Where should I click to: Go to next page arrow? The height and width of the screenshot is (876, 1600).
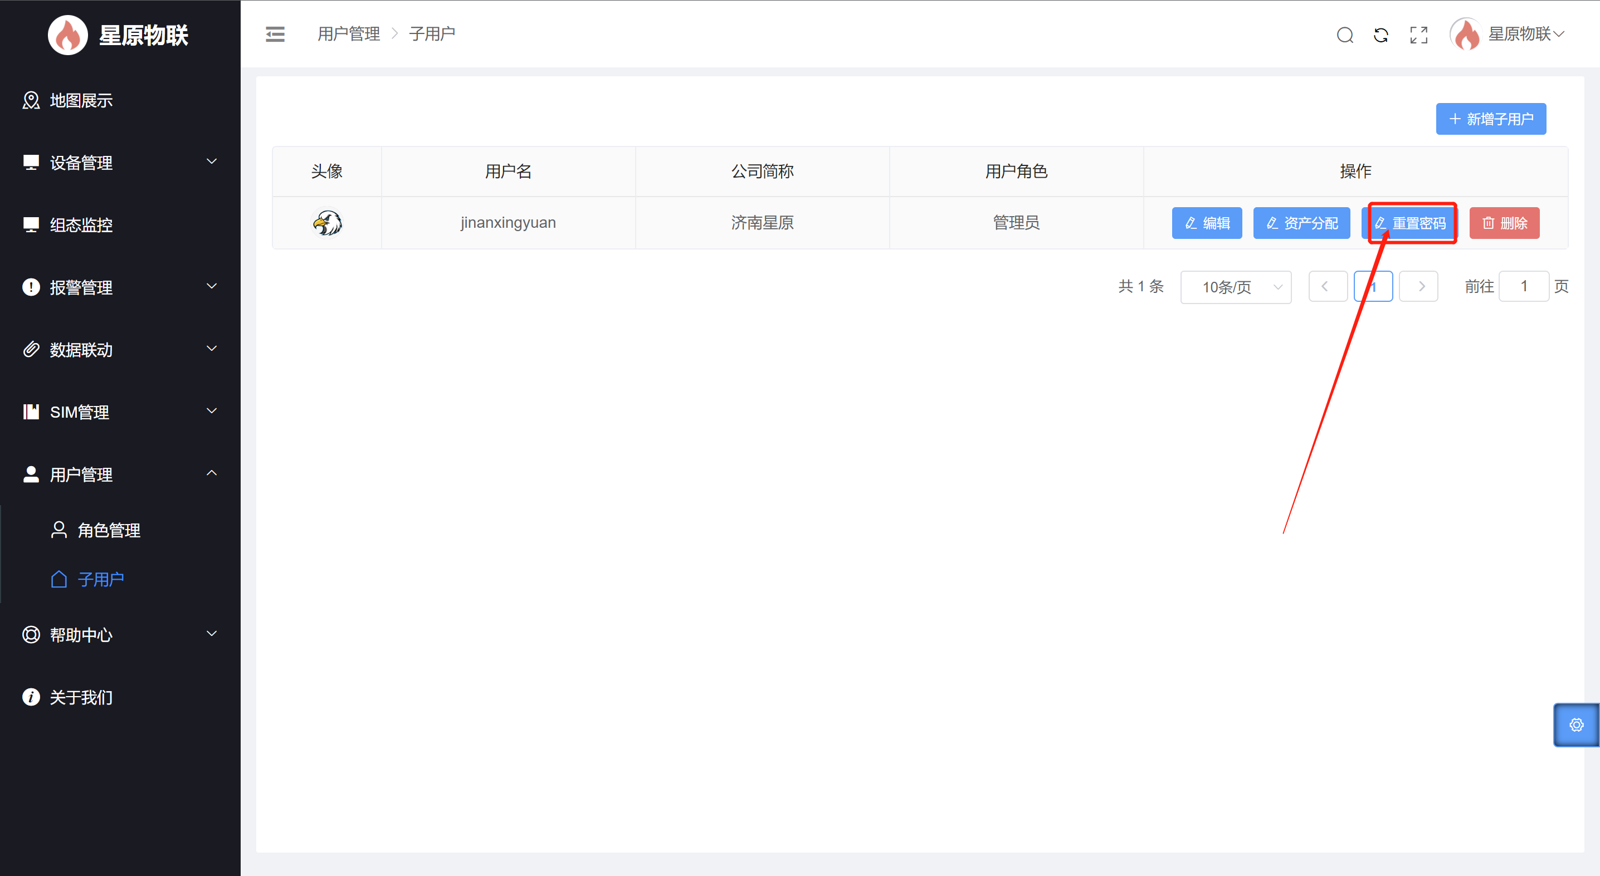(1418, 286)
